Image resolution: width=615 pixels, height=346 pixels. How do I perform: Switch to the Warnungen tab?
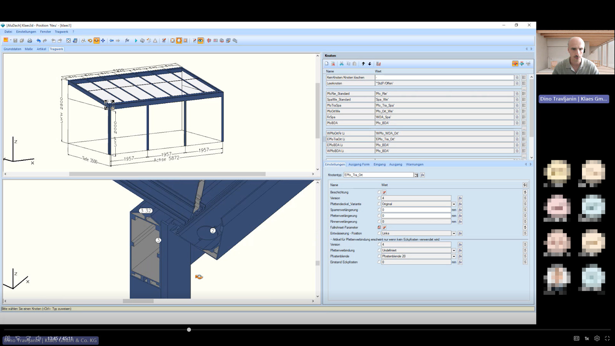[415, 165]
